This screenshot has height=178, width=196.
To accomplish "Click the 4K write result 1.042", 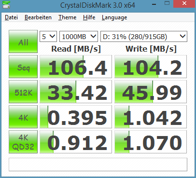I will (x=151, y=117).
